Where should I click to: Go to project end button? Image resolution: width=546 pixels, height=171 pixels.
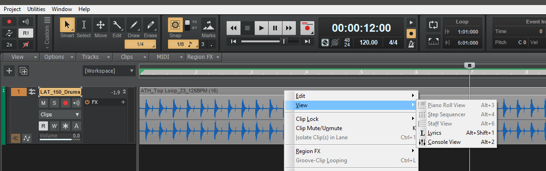click(307, 42)
